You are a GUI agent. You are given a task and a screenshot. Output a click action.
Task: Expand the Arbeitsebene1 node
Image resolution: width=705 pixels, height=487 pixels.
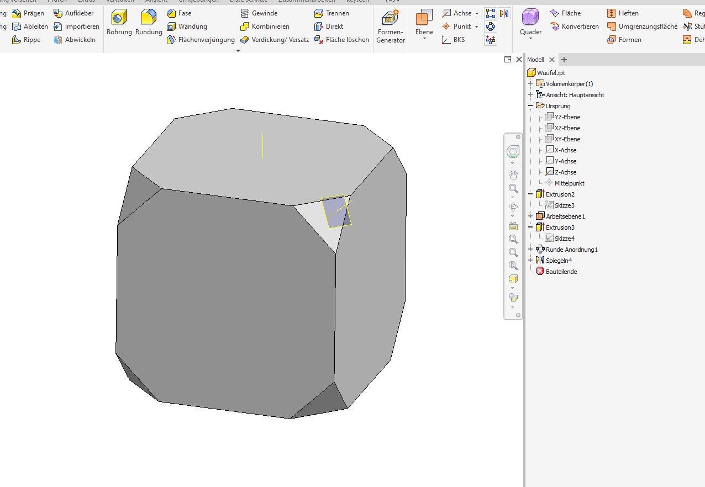click(530, 216)
